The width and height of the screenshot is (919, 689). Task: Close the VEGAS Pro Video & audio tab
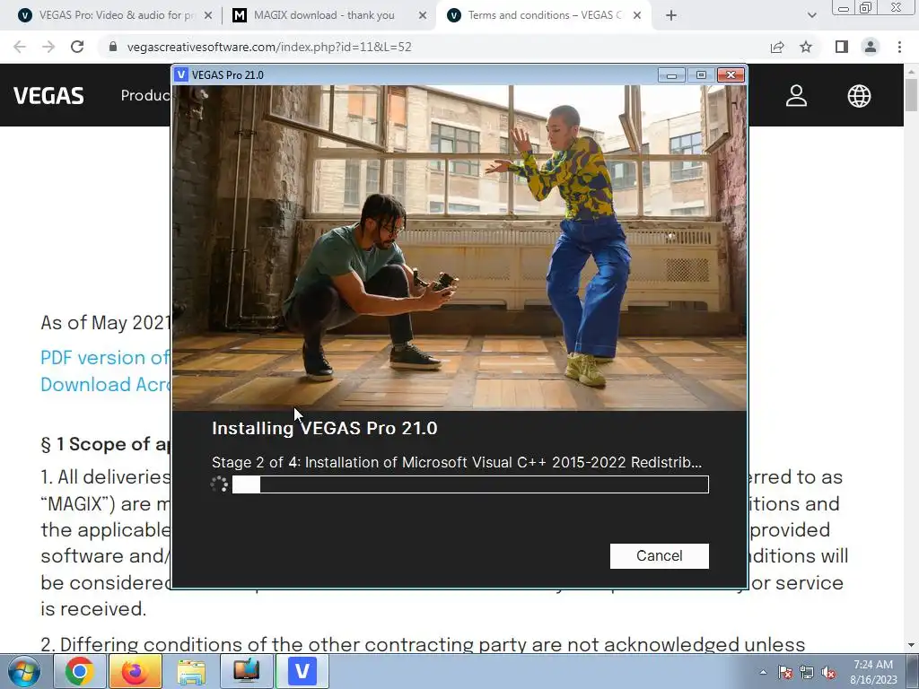pyautogui.click(x=207, y=16)
